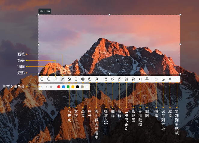Open the explain screenshot tool

pos(120,79)
